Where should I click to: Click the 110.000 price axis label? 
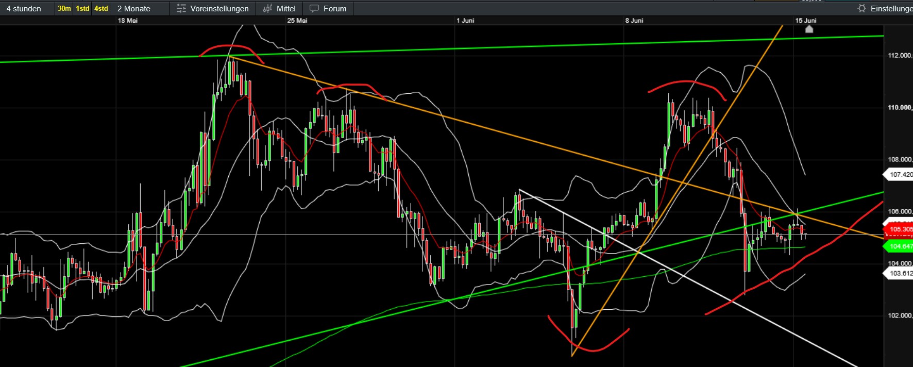900,108
